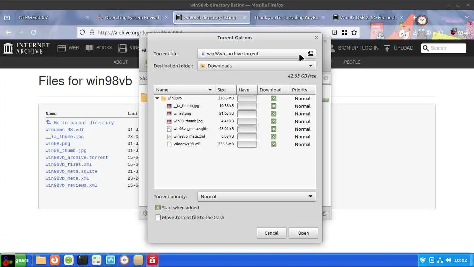Click Go to parent directory link
The height and width of the screenshot is (267, 474).
(x=80, y=122)
